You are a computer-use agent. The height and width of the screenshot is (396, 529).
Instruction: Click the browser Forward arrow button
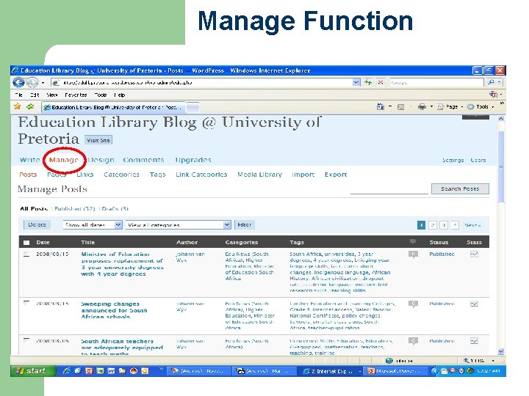[32, 82]
